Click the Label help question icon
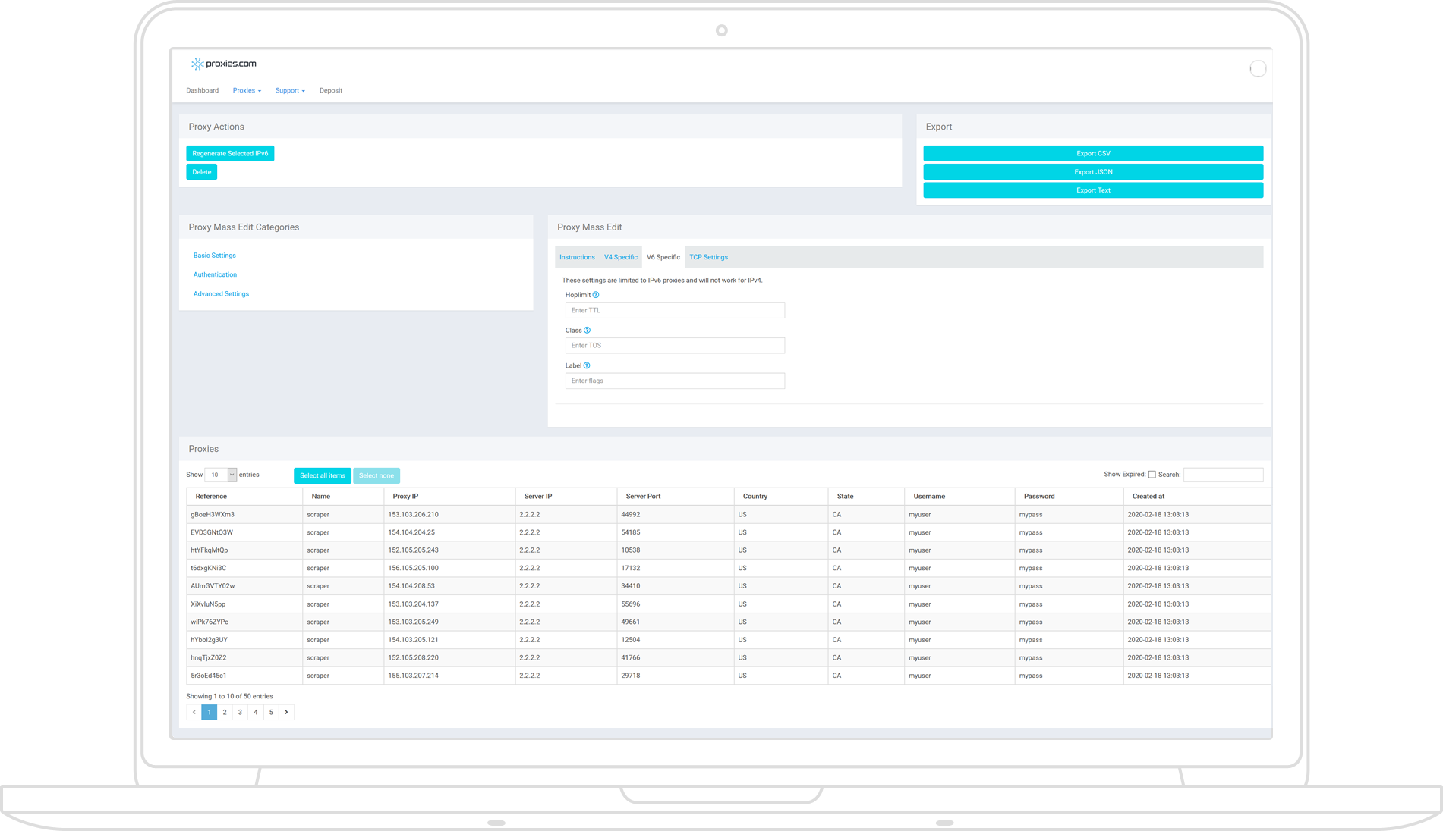 coord(587,365)
